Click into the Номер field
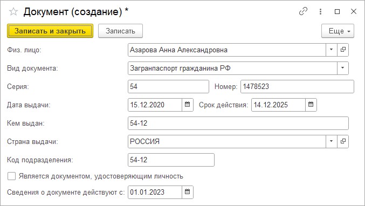 [297, 87]
